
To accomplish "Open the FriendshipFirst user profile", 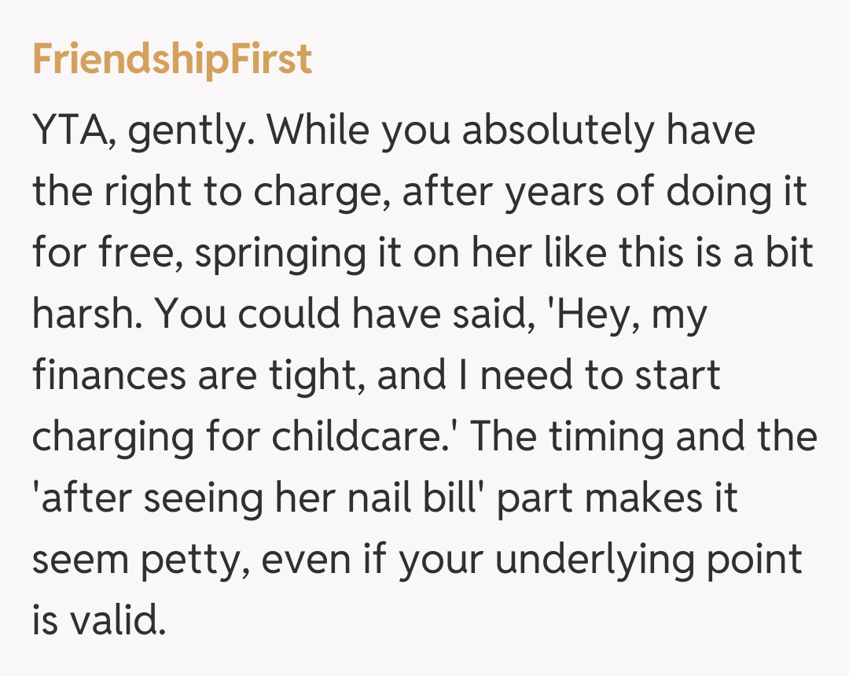I will (172, 60).
